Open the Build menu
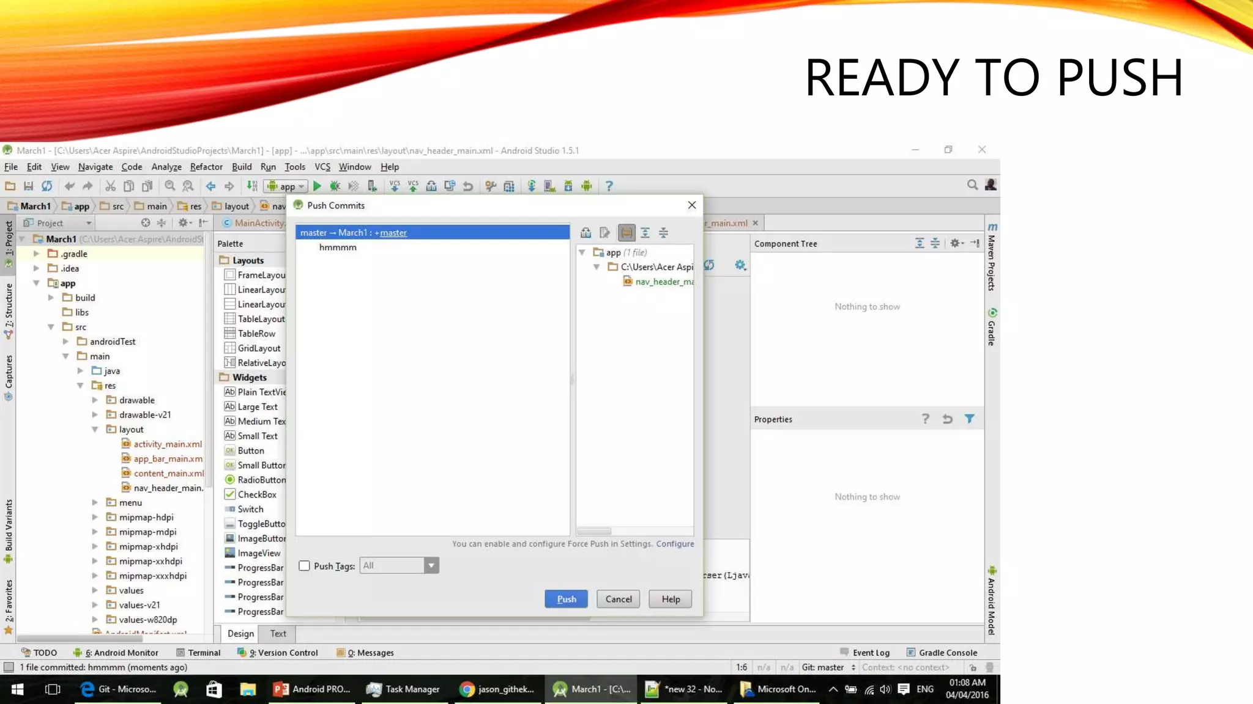Screen dimensions: 1253x704 (242, 167)
